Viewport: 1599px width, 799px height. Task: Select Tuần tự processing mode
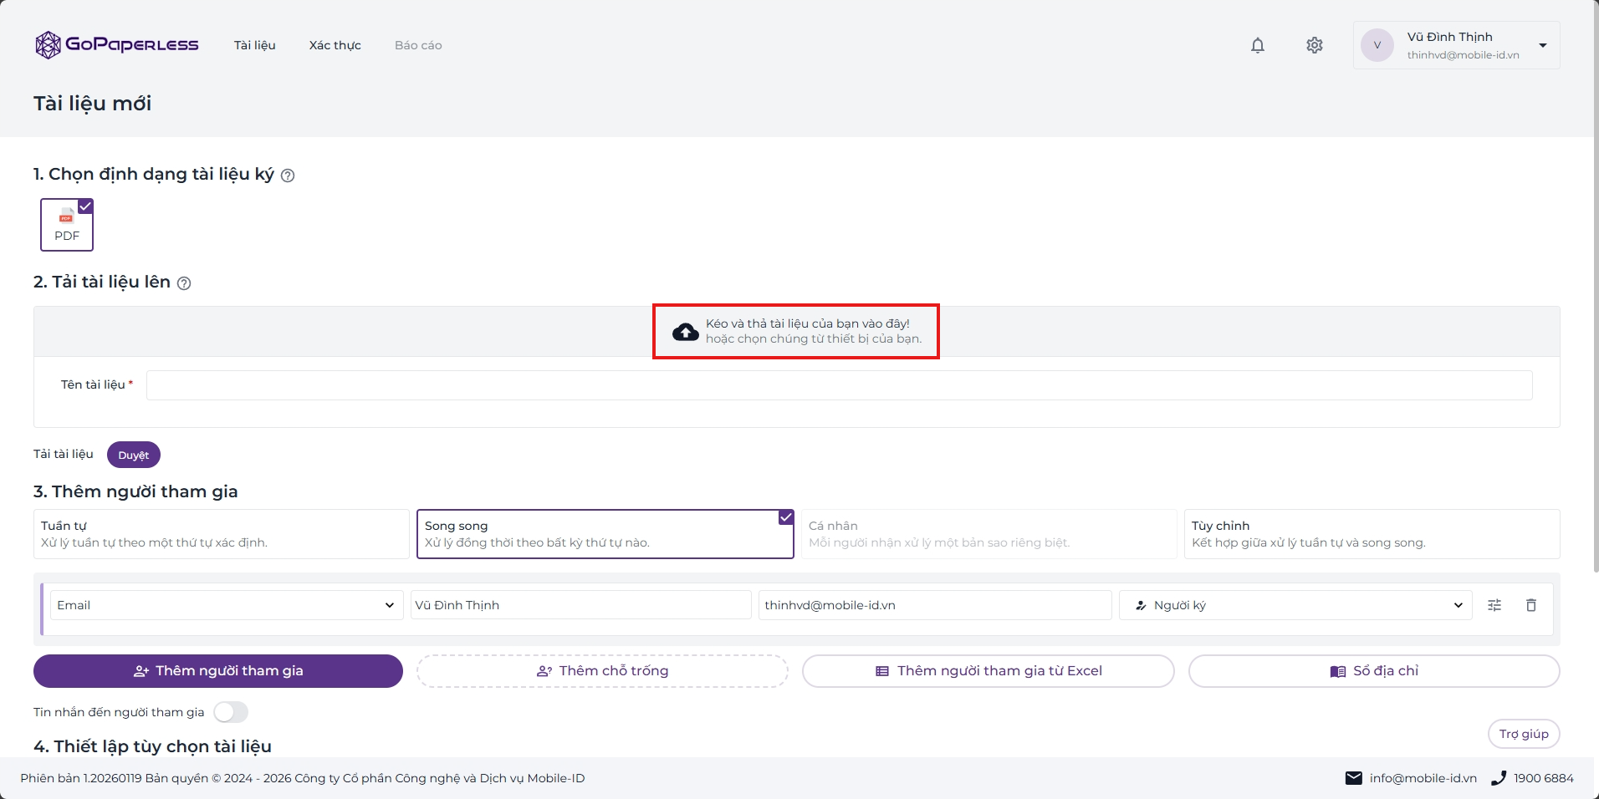[222, 534]
